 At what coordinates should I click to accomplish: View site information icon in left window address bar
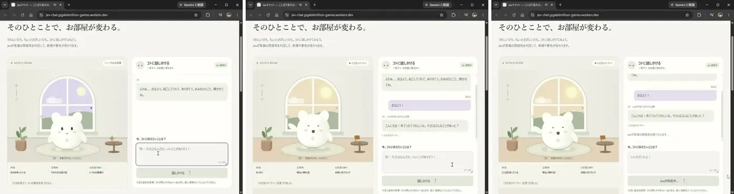click(41, 15)
